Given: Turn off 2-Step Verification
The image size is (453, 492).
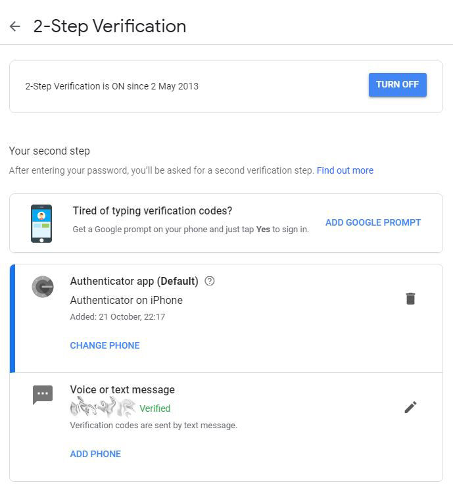Looking at the screenshot, I should (x=398, y=85).
